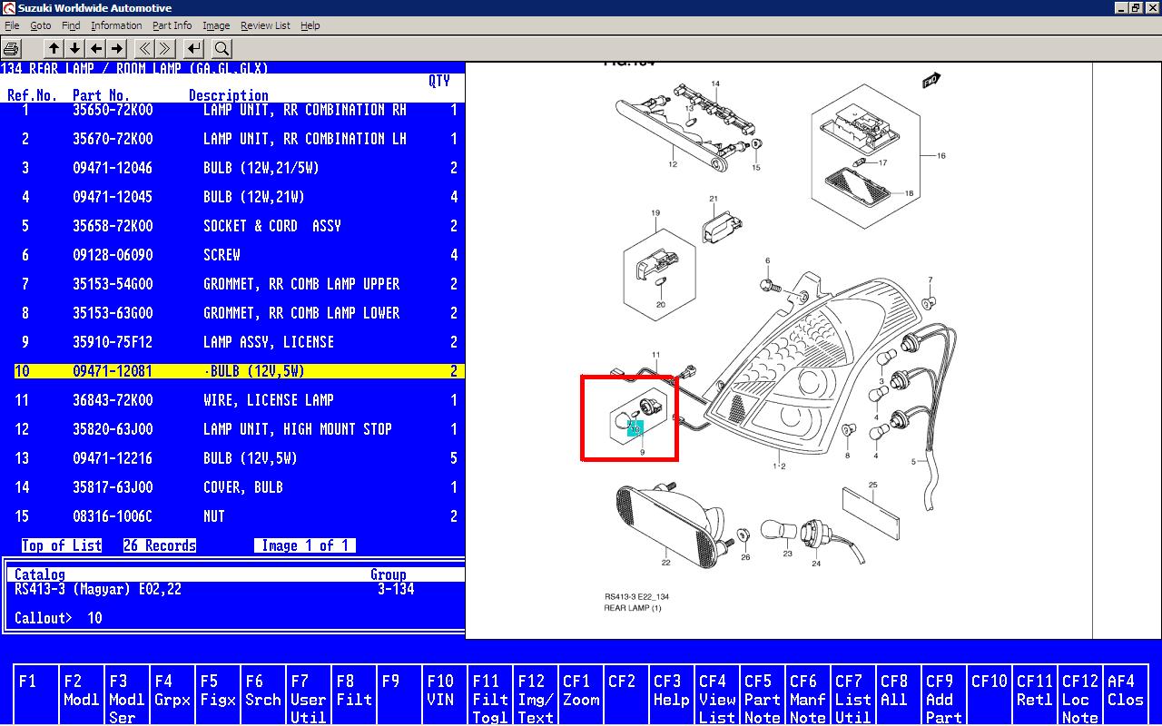Click the CF3 Help function key
Image resolution: width=1162 pixels, height=726 pixels.
pos(672,694)
